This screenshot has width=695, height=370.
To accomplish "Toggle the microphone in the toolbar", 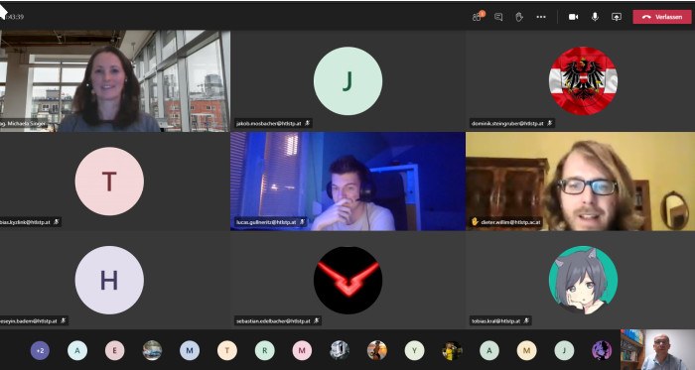I will point(595,17).
